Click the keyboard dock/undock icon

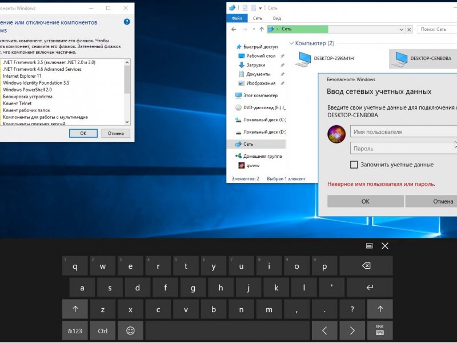pyautogui.click(x=369, y=246)
